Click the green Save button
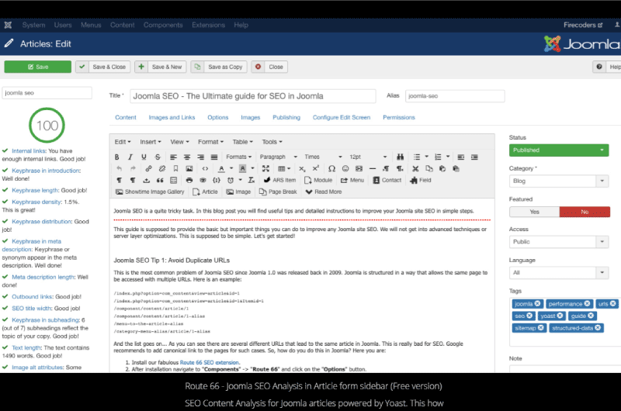 pyautogui.click(x=38, y=67)
